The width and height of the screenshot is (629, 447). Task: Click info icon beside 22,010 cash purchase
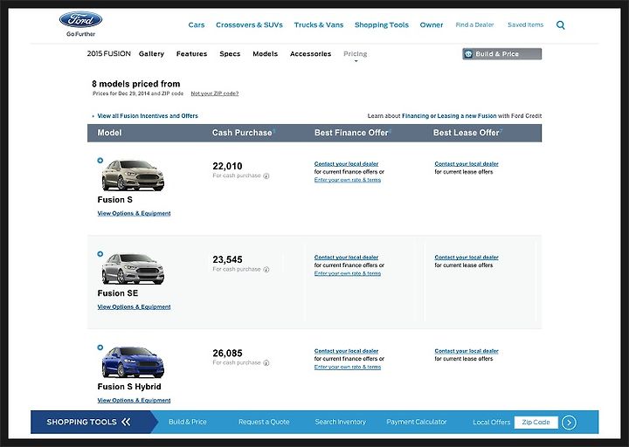click(266, 176)
